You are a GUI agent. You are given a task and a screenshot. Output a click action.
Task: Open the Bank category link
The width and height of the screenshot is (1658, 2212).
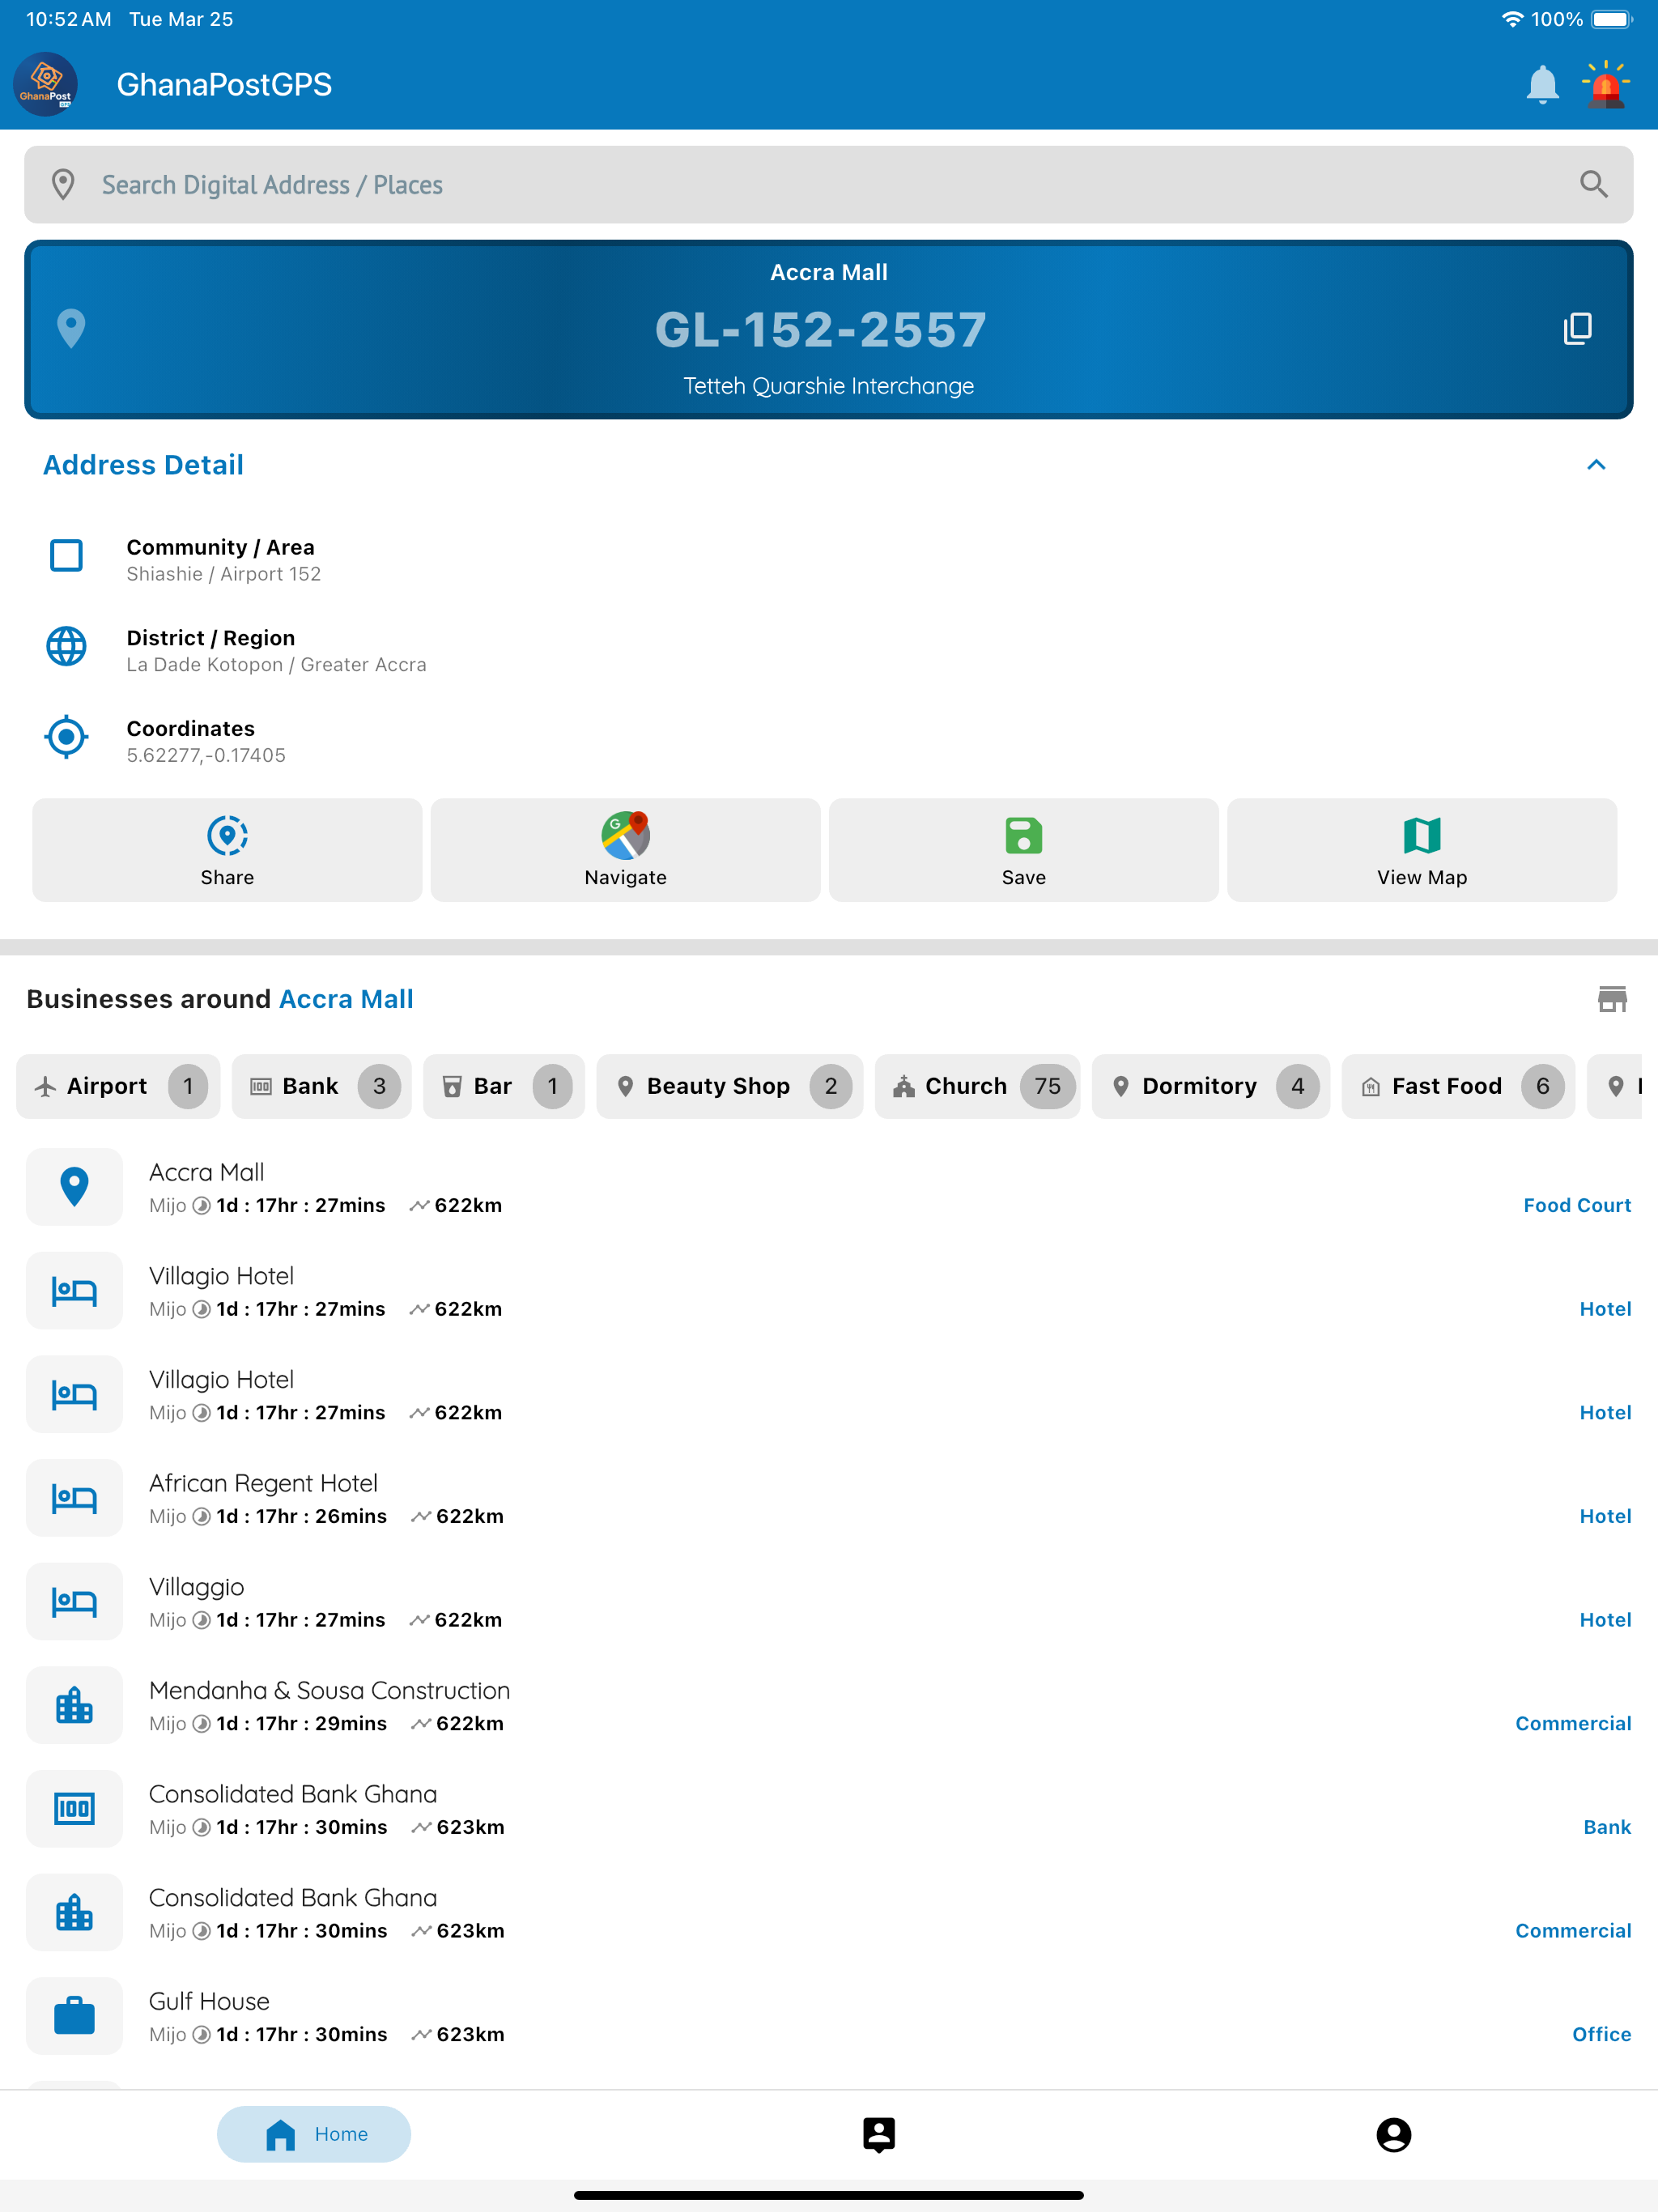click(x=1607, y=1827)
